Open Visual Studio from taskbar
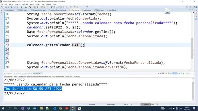The image size is (198, 111). click(22, 108)
